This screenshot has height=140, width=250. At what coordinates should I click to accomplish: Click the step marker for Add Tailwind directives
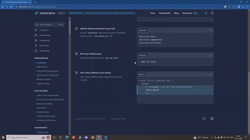tap(77, 29)
